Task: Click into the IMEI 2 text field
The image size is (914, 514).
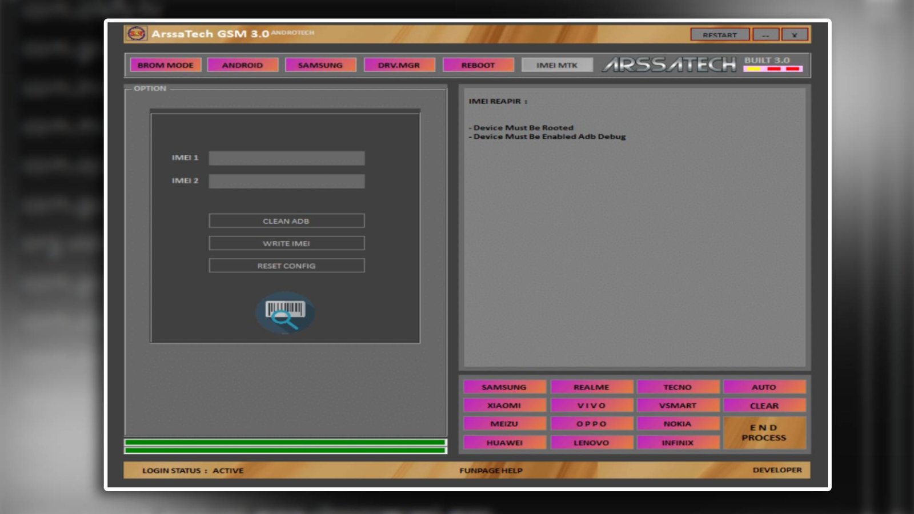Action: (286, 181)
